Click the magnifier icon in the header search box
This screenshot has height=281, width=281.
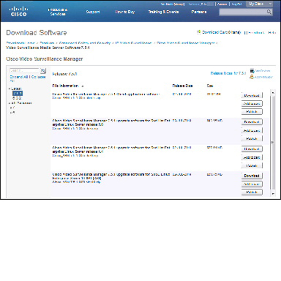click(269, 12)
